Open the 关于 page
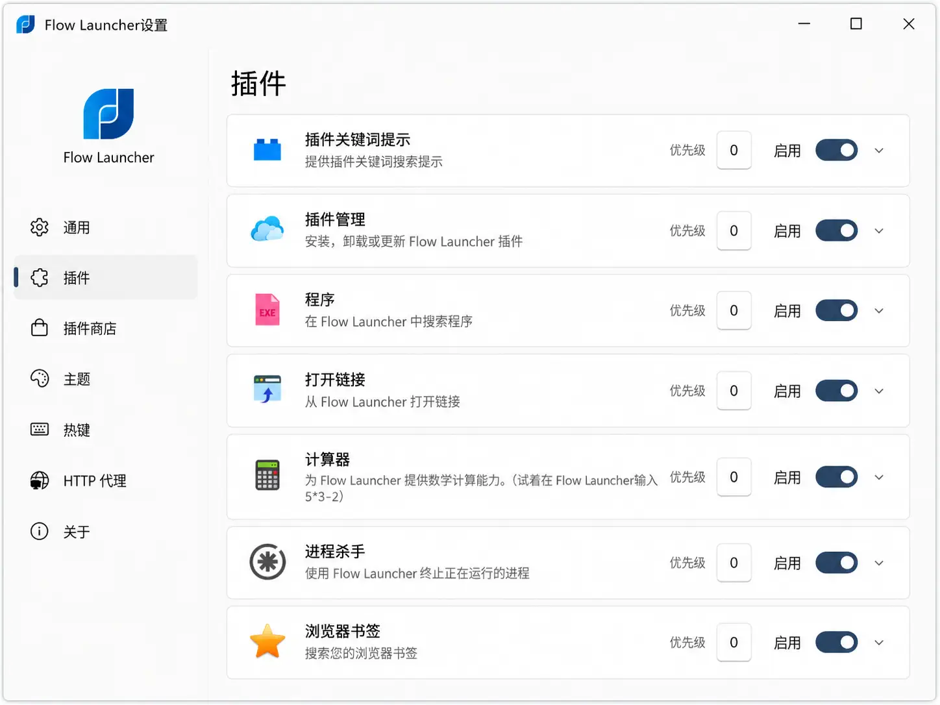940x705 pixels. pyautogui.click(x=106, y=531)
